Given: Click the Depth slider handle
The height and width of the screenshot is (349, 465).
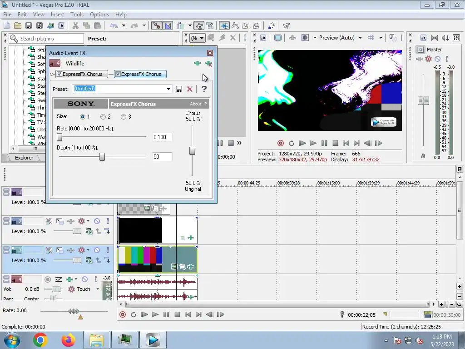Looking at the screenshot, I should point(102,156).
